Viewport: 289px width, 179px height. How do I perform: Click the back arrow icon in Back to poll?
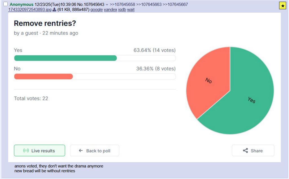(81, 151)
